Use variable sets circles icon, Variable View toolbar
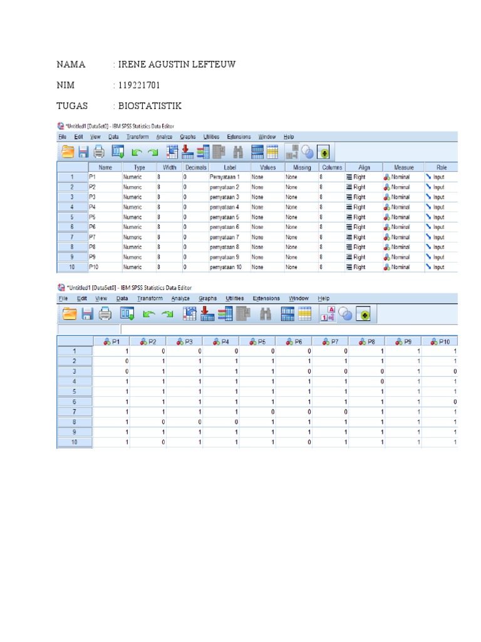Image resolution: width=481 pixels, height=642 pixels. click(308, 152)
